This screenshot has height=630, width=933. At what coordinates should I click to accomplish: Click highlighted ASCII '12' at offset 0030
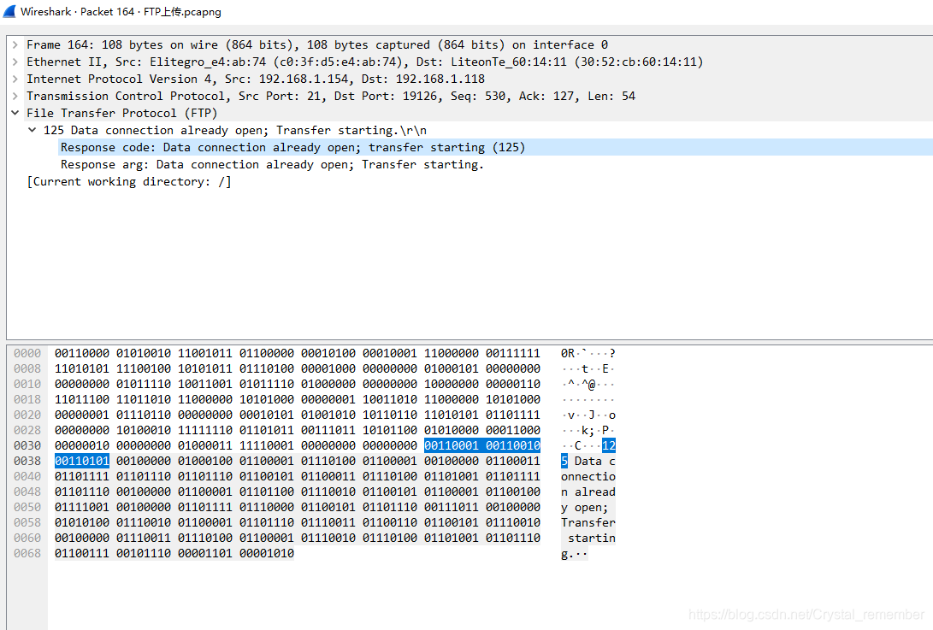(609, 445)
